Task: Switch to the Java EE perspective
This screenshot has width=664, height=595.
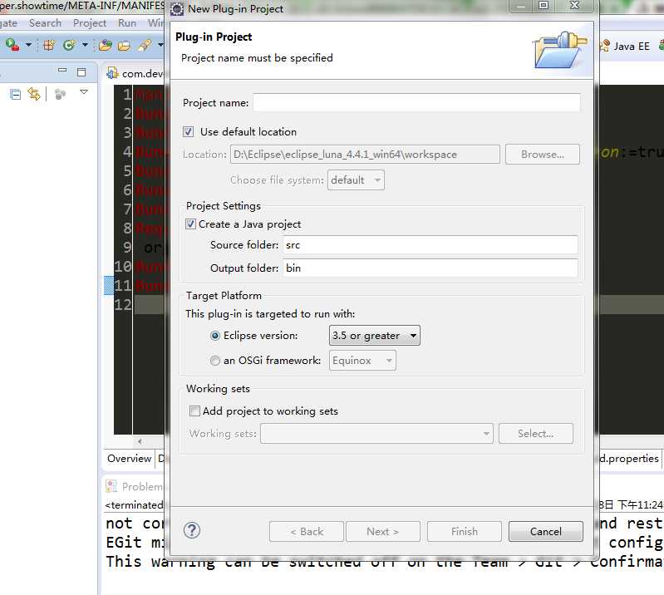Action: (625, 46)
